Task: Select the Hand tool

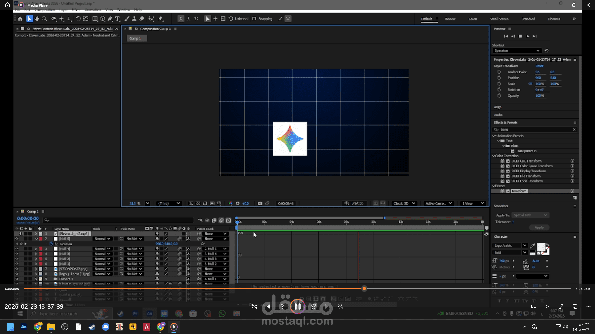Action: point(37,19)
